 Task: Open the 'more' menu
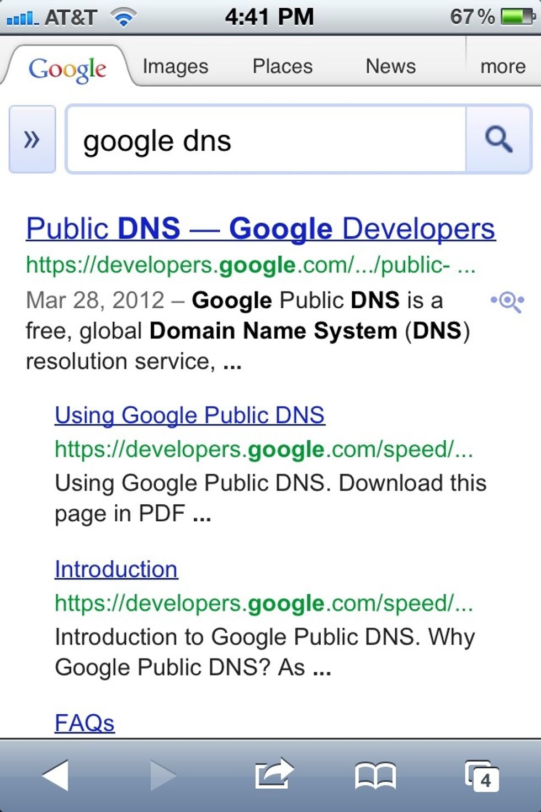pyautogui.click(x=502, y=66)
